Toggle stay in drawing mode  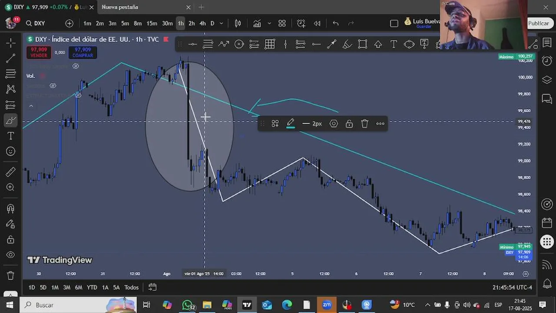11,224
